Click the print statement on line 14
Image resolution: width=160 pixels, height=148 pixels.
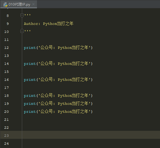tap(58, 64)
